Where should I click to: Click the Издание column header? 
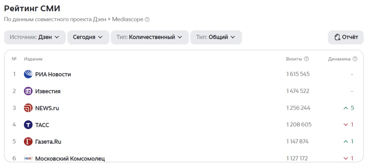point(33,59)
